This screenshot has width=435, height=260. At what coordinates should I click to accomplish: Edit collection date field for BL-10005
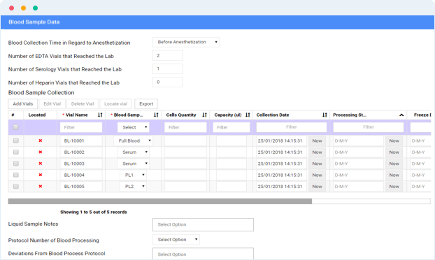pos(281,187)
